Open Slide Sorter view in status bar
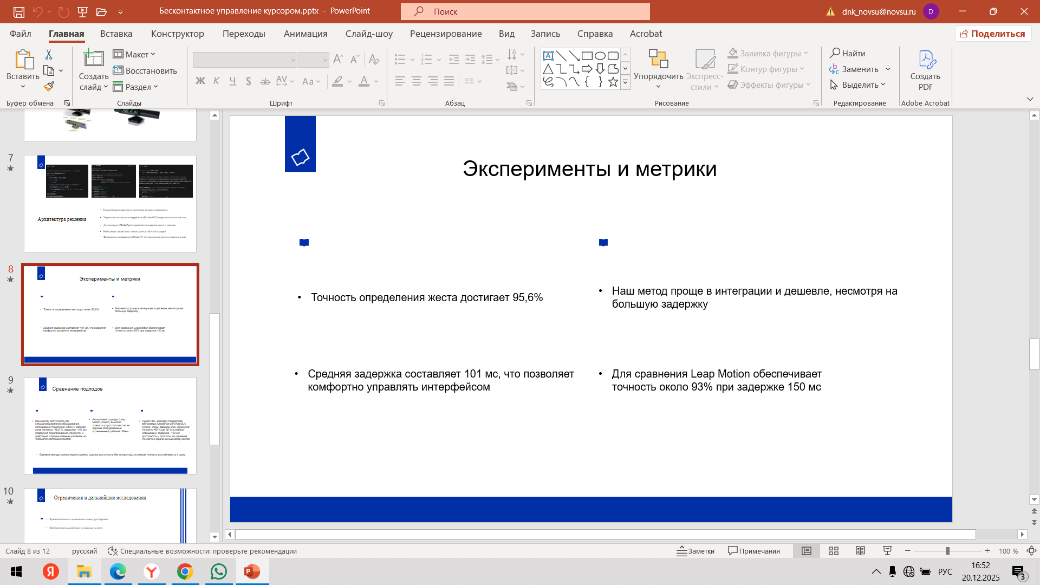Image resolution: width=1040 pixels, height=585 pixels. [834, 551]
